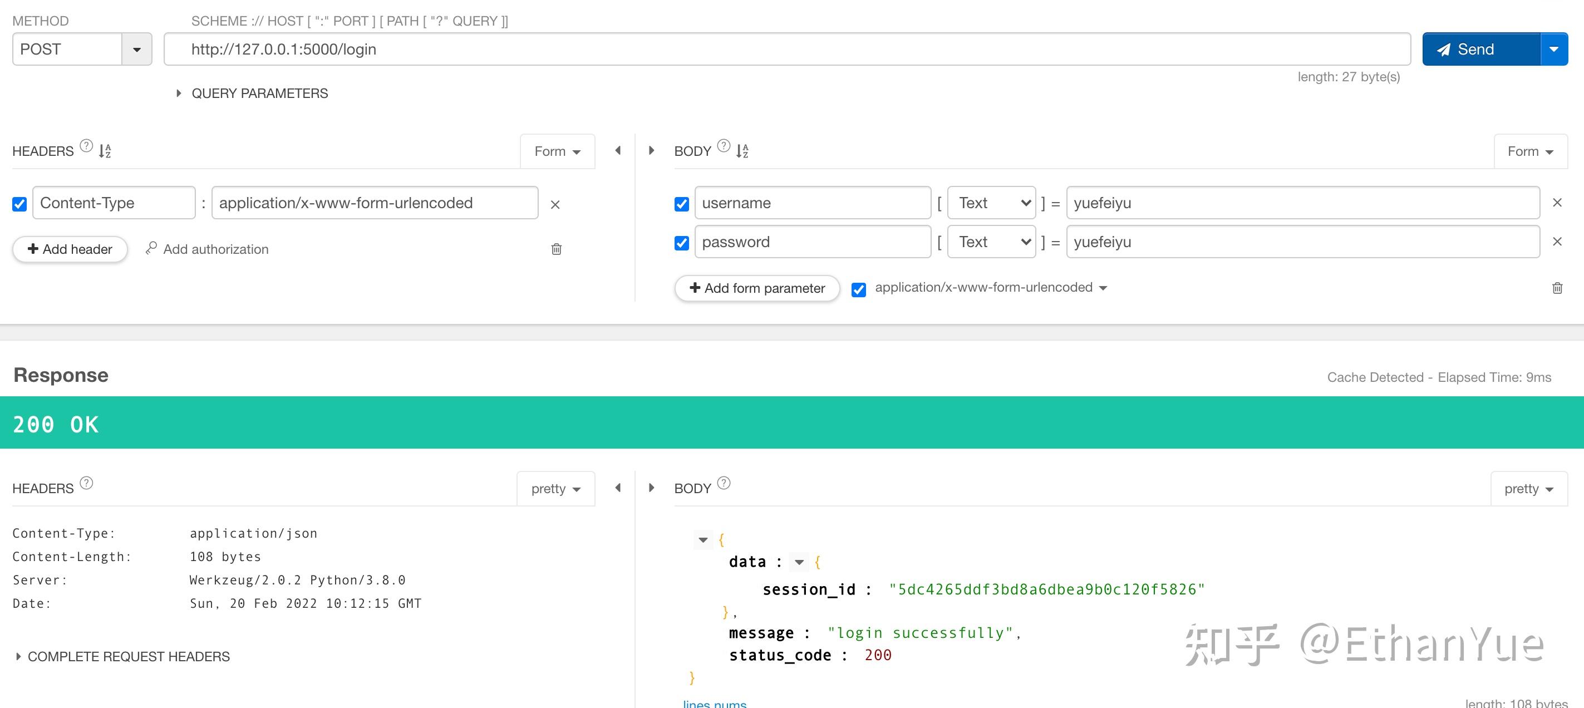Open the request headers Form view menu

557,151
